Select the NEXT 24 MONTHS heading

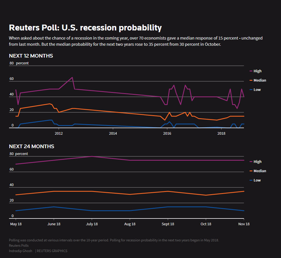pos(31,147)
